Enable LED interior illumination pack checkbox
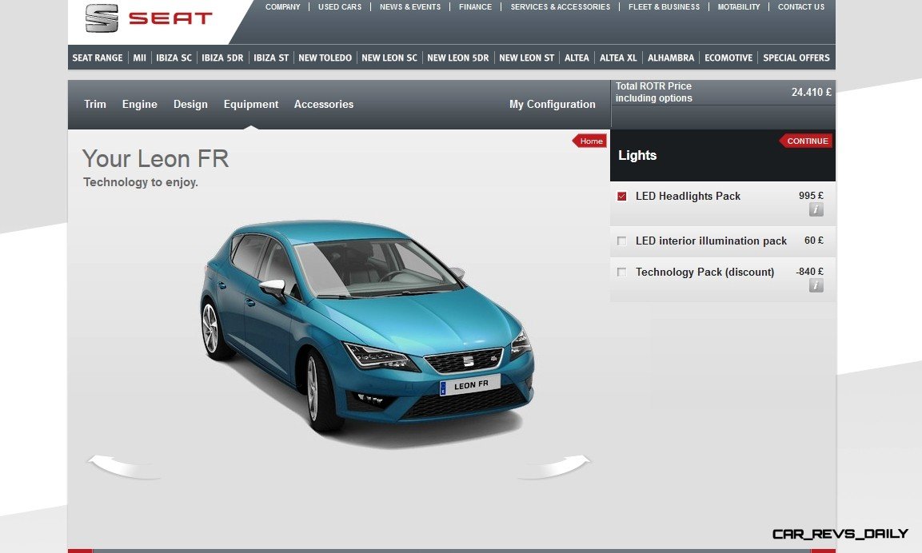Viewport: 922px width, 553px height. tap(621, 241)
